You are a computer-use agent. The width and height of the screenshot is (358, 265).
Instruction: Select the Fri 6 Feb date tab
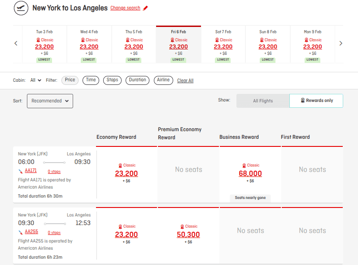(179, 44)
